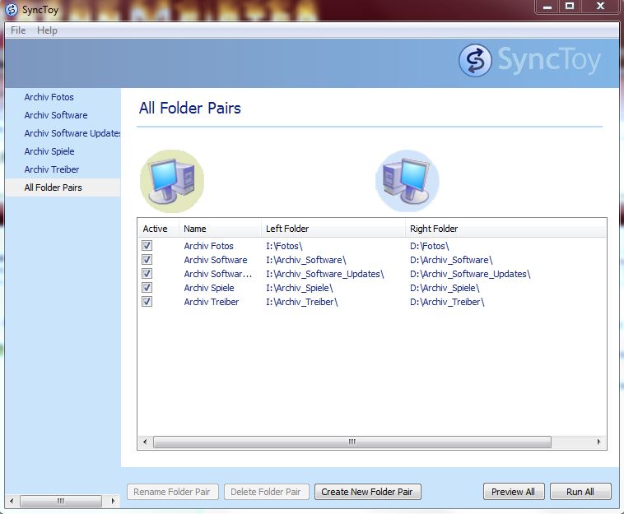
Task: Click the right folder computer icon
Action: (x=407, y=181)
